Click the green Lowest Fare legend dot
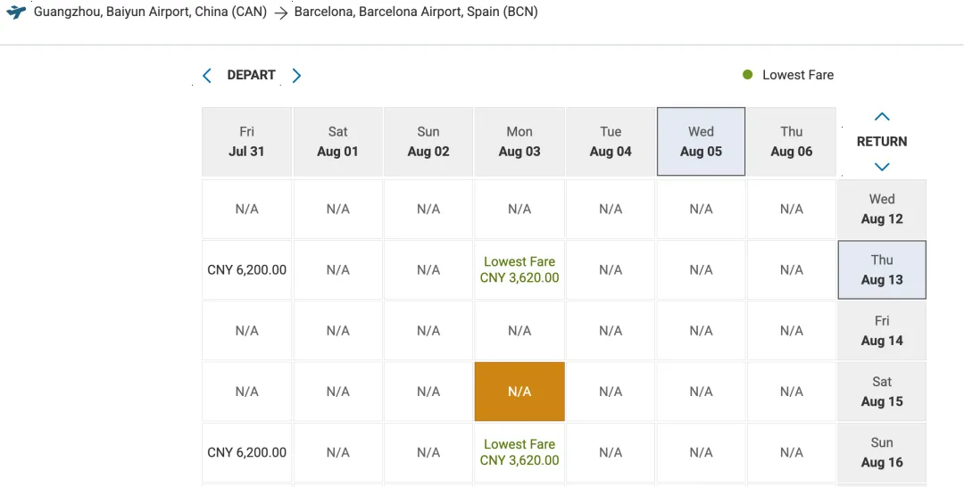964x487 pixels. point(748,75)
